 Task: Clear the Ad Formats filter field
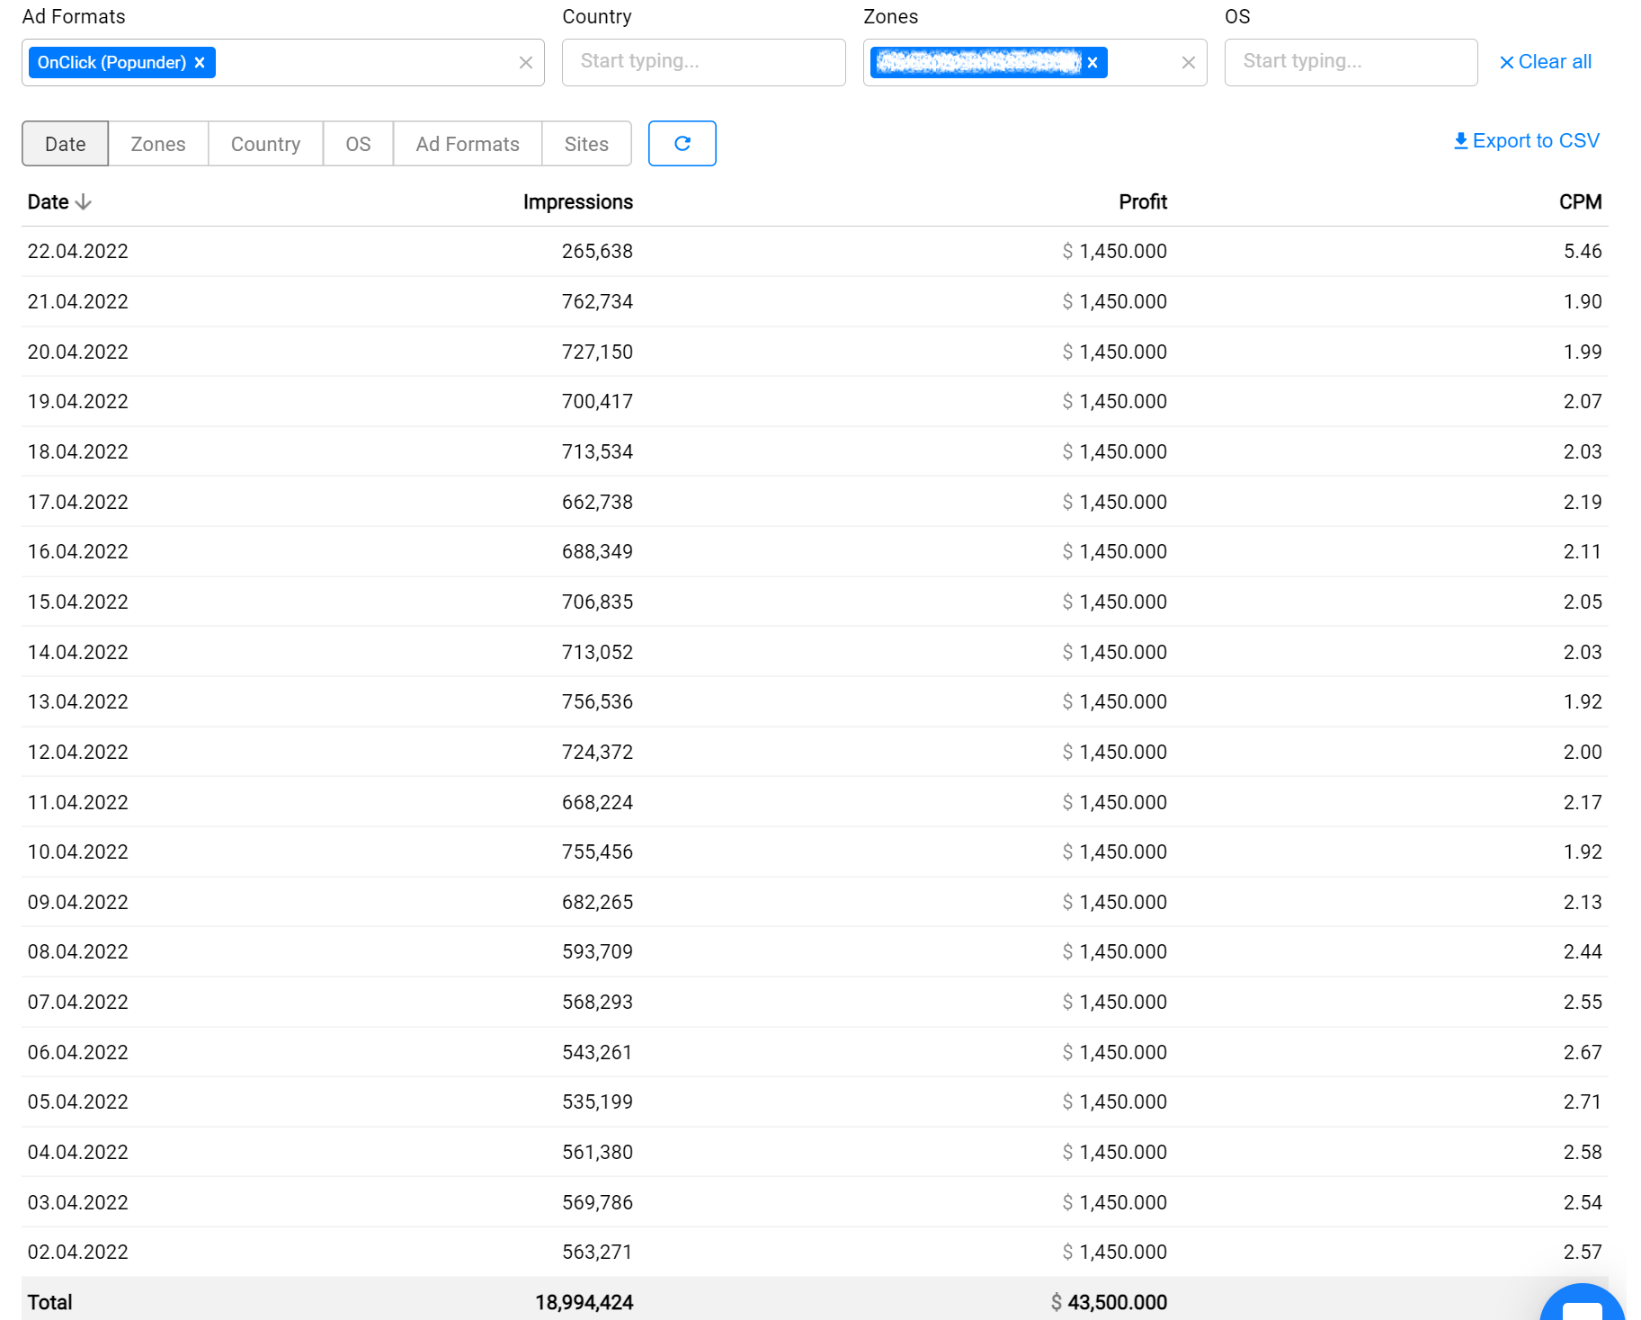click(526, 63)
